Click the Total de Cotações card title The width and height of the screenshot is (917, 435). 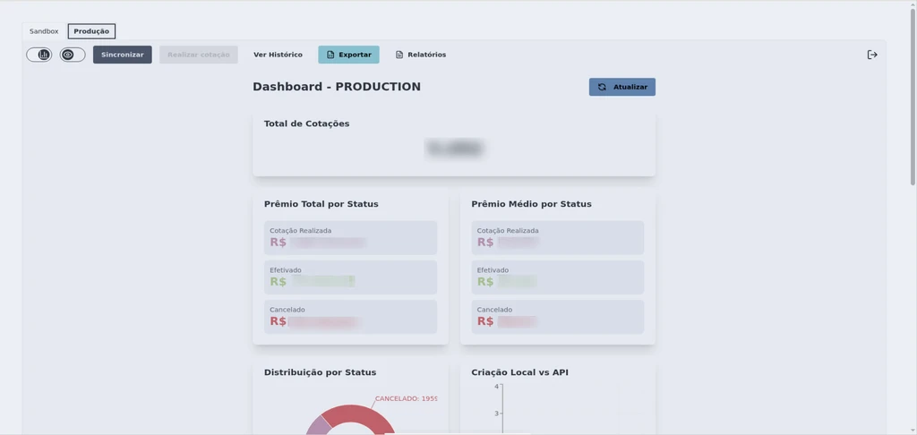click(307, 124)
